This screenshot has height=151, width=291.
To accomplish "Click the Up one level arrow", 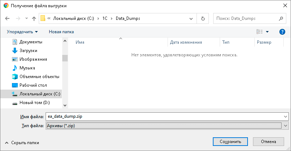I will pos(34,18).
